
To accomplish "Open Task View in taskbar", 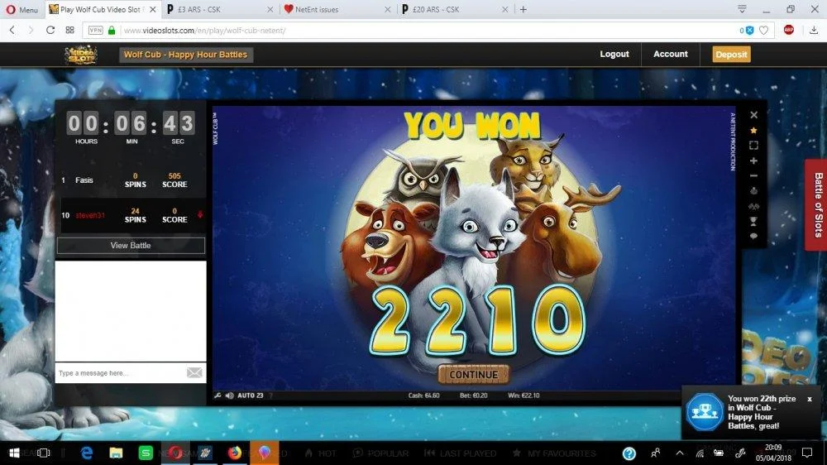I will (44, 453).
